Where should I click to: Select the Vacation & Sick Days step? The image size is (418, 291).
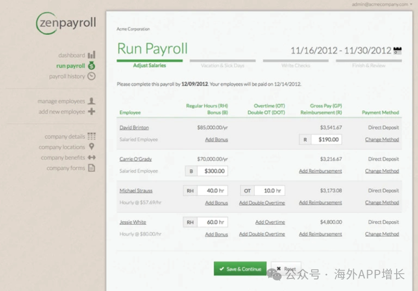[223, 64]
